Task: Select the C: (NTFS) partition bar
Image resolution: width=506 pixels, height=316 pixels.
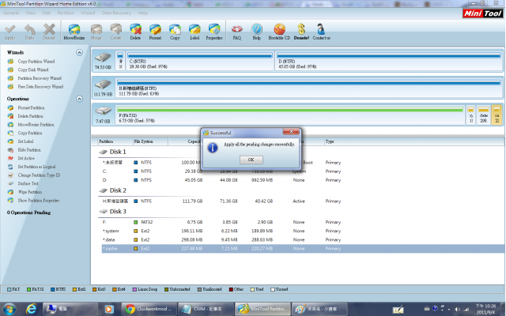Action: [200, 60]
